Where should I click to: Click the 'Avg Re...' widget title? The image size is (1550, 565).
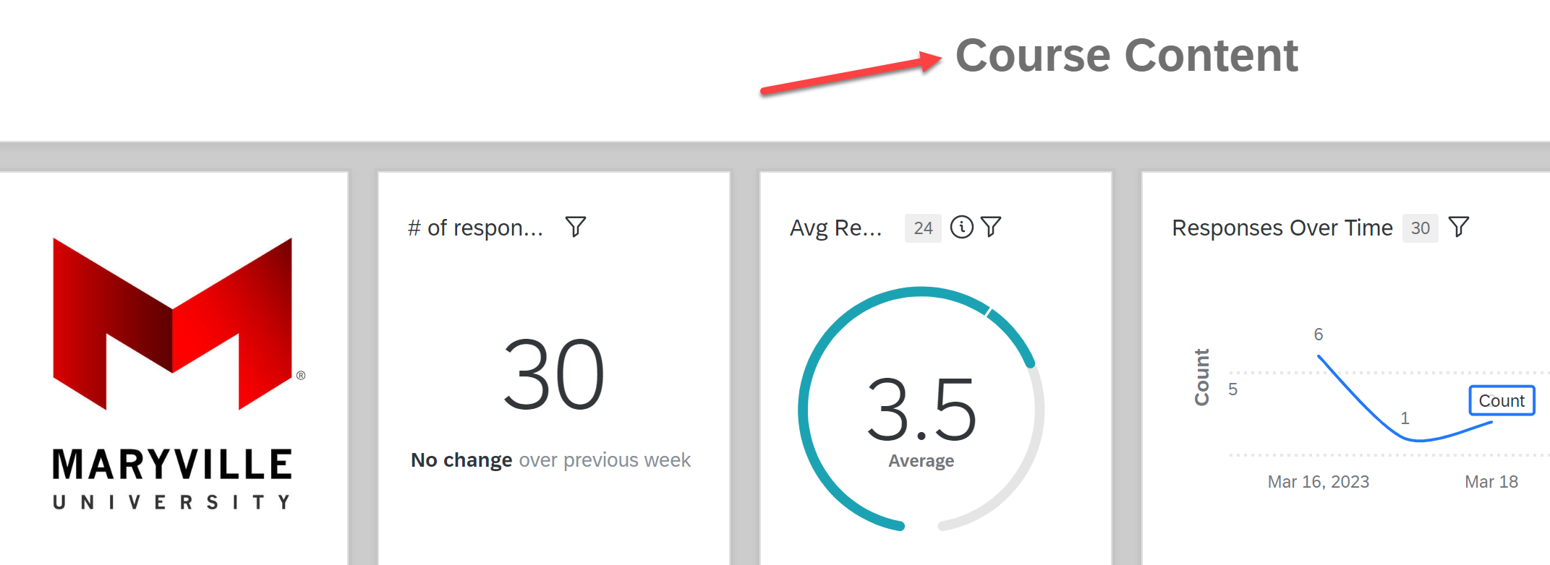[x=836, y=228]
